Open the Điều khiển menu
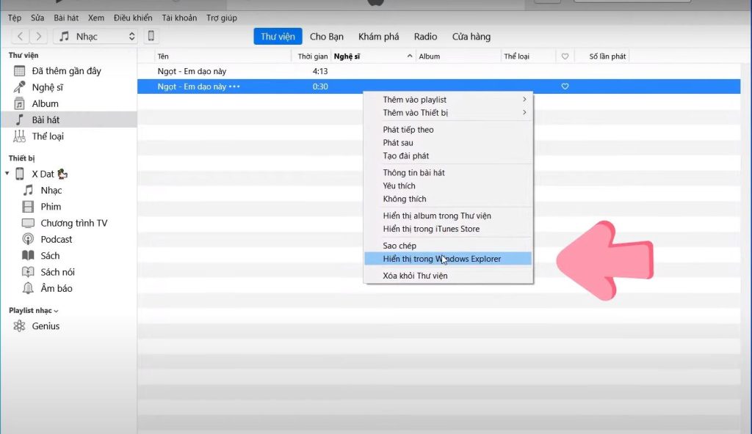 [x=133, y=18]
